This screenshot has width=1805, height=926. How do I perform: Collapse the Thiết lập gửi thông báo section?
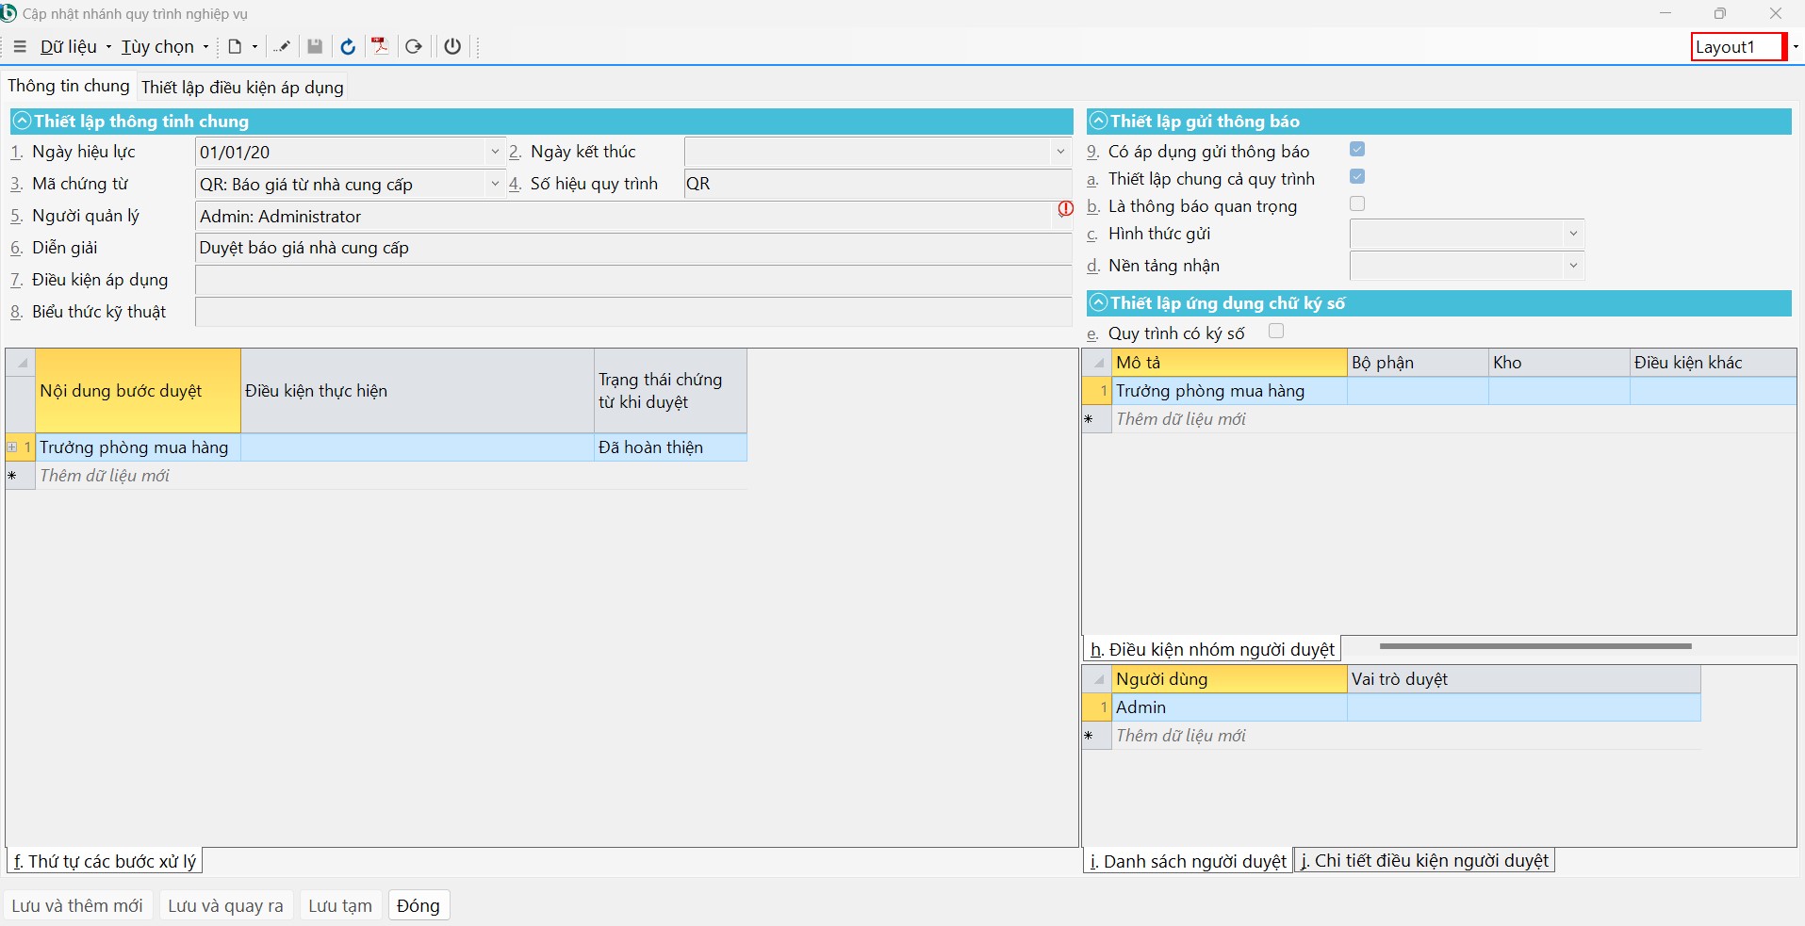pyautogui.click(x=1098, y=121)
